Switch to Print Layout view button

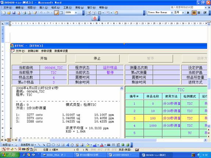(9, 140)
